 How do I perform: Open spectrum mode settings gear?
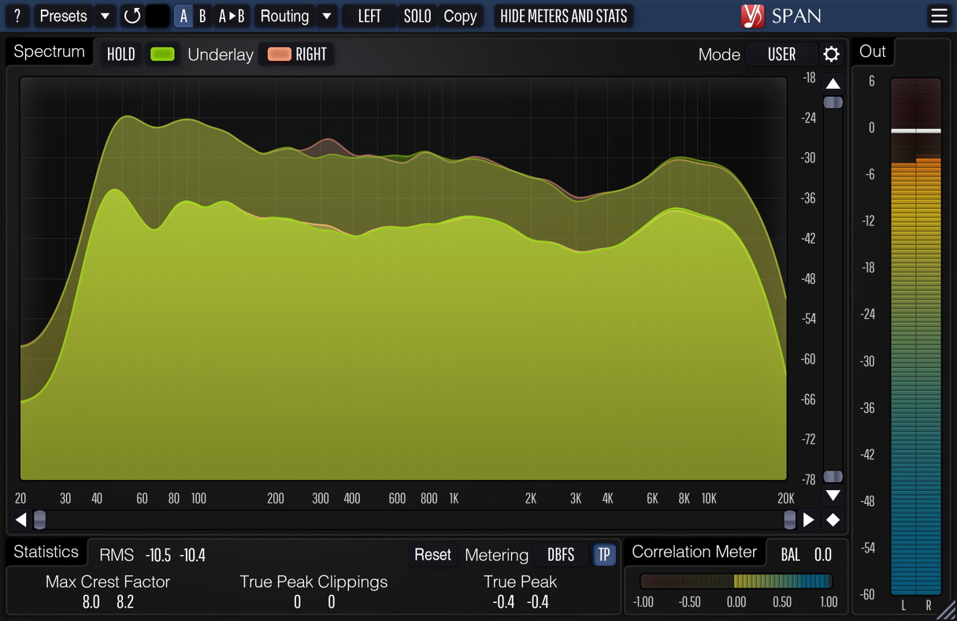tap(831, 54)
